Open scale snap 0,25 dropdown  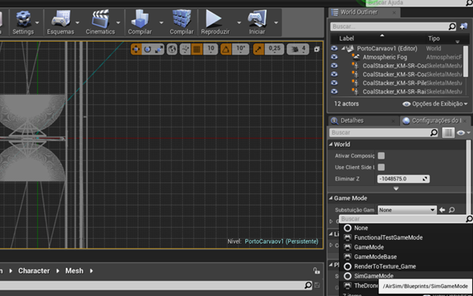274,49
